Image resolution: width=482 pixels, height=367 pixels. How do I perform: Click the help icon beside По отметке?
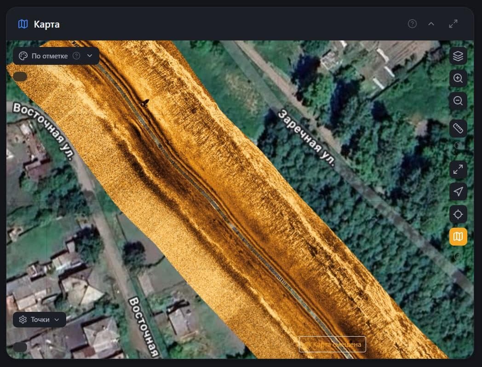click(x=76, y=56)
